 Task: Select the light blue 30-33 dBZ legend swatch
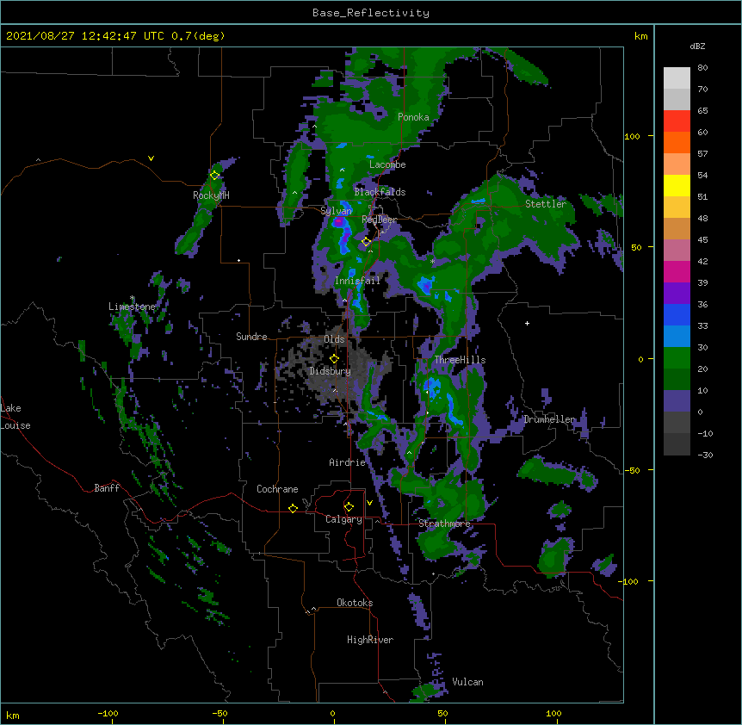[x=677, y=336]
